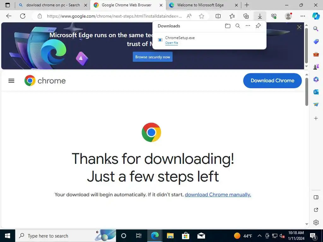Open Task View on the taskbar
Screen dimensions: 323x242
tap(139, 236)
